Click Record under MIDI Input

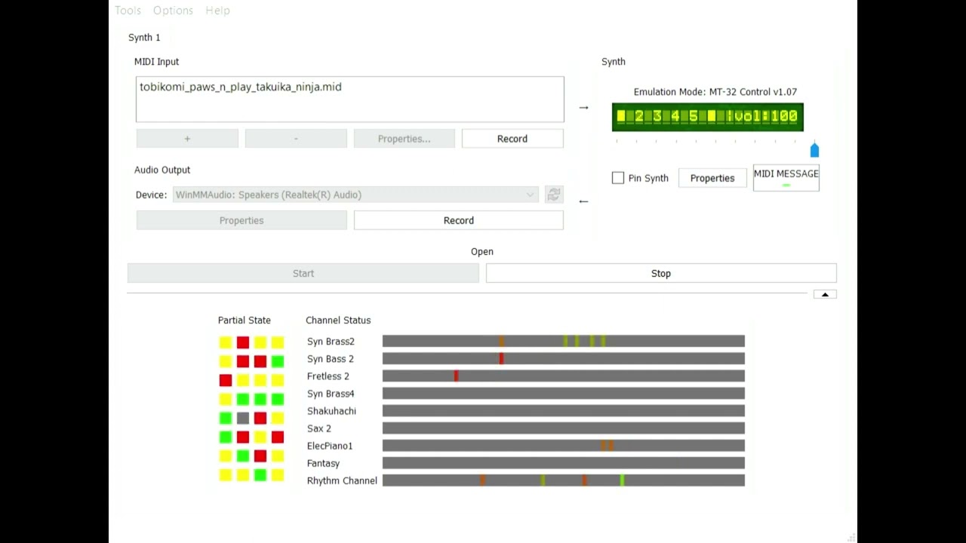[x=512, y=139]
